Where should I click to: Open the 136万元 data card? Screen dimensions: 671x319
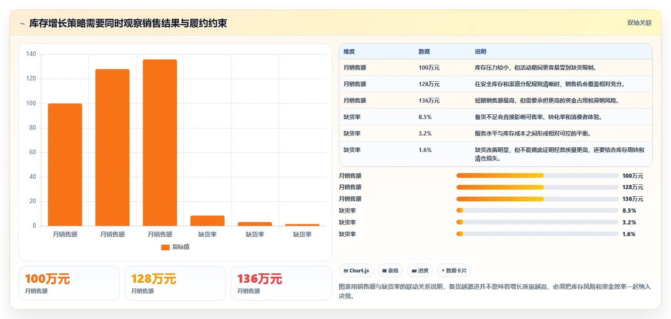point(281,283)
